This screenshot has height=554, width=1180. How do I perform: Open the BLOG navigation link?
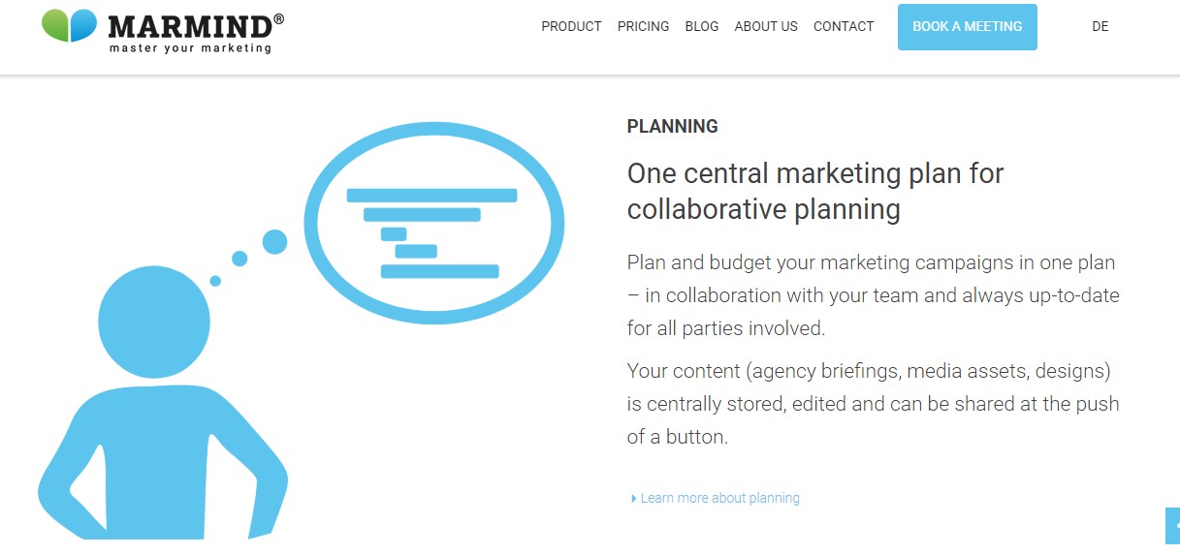click(702, 27)
